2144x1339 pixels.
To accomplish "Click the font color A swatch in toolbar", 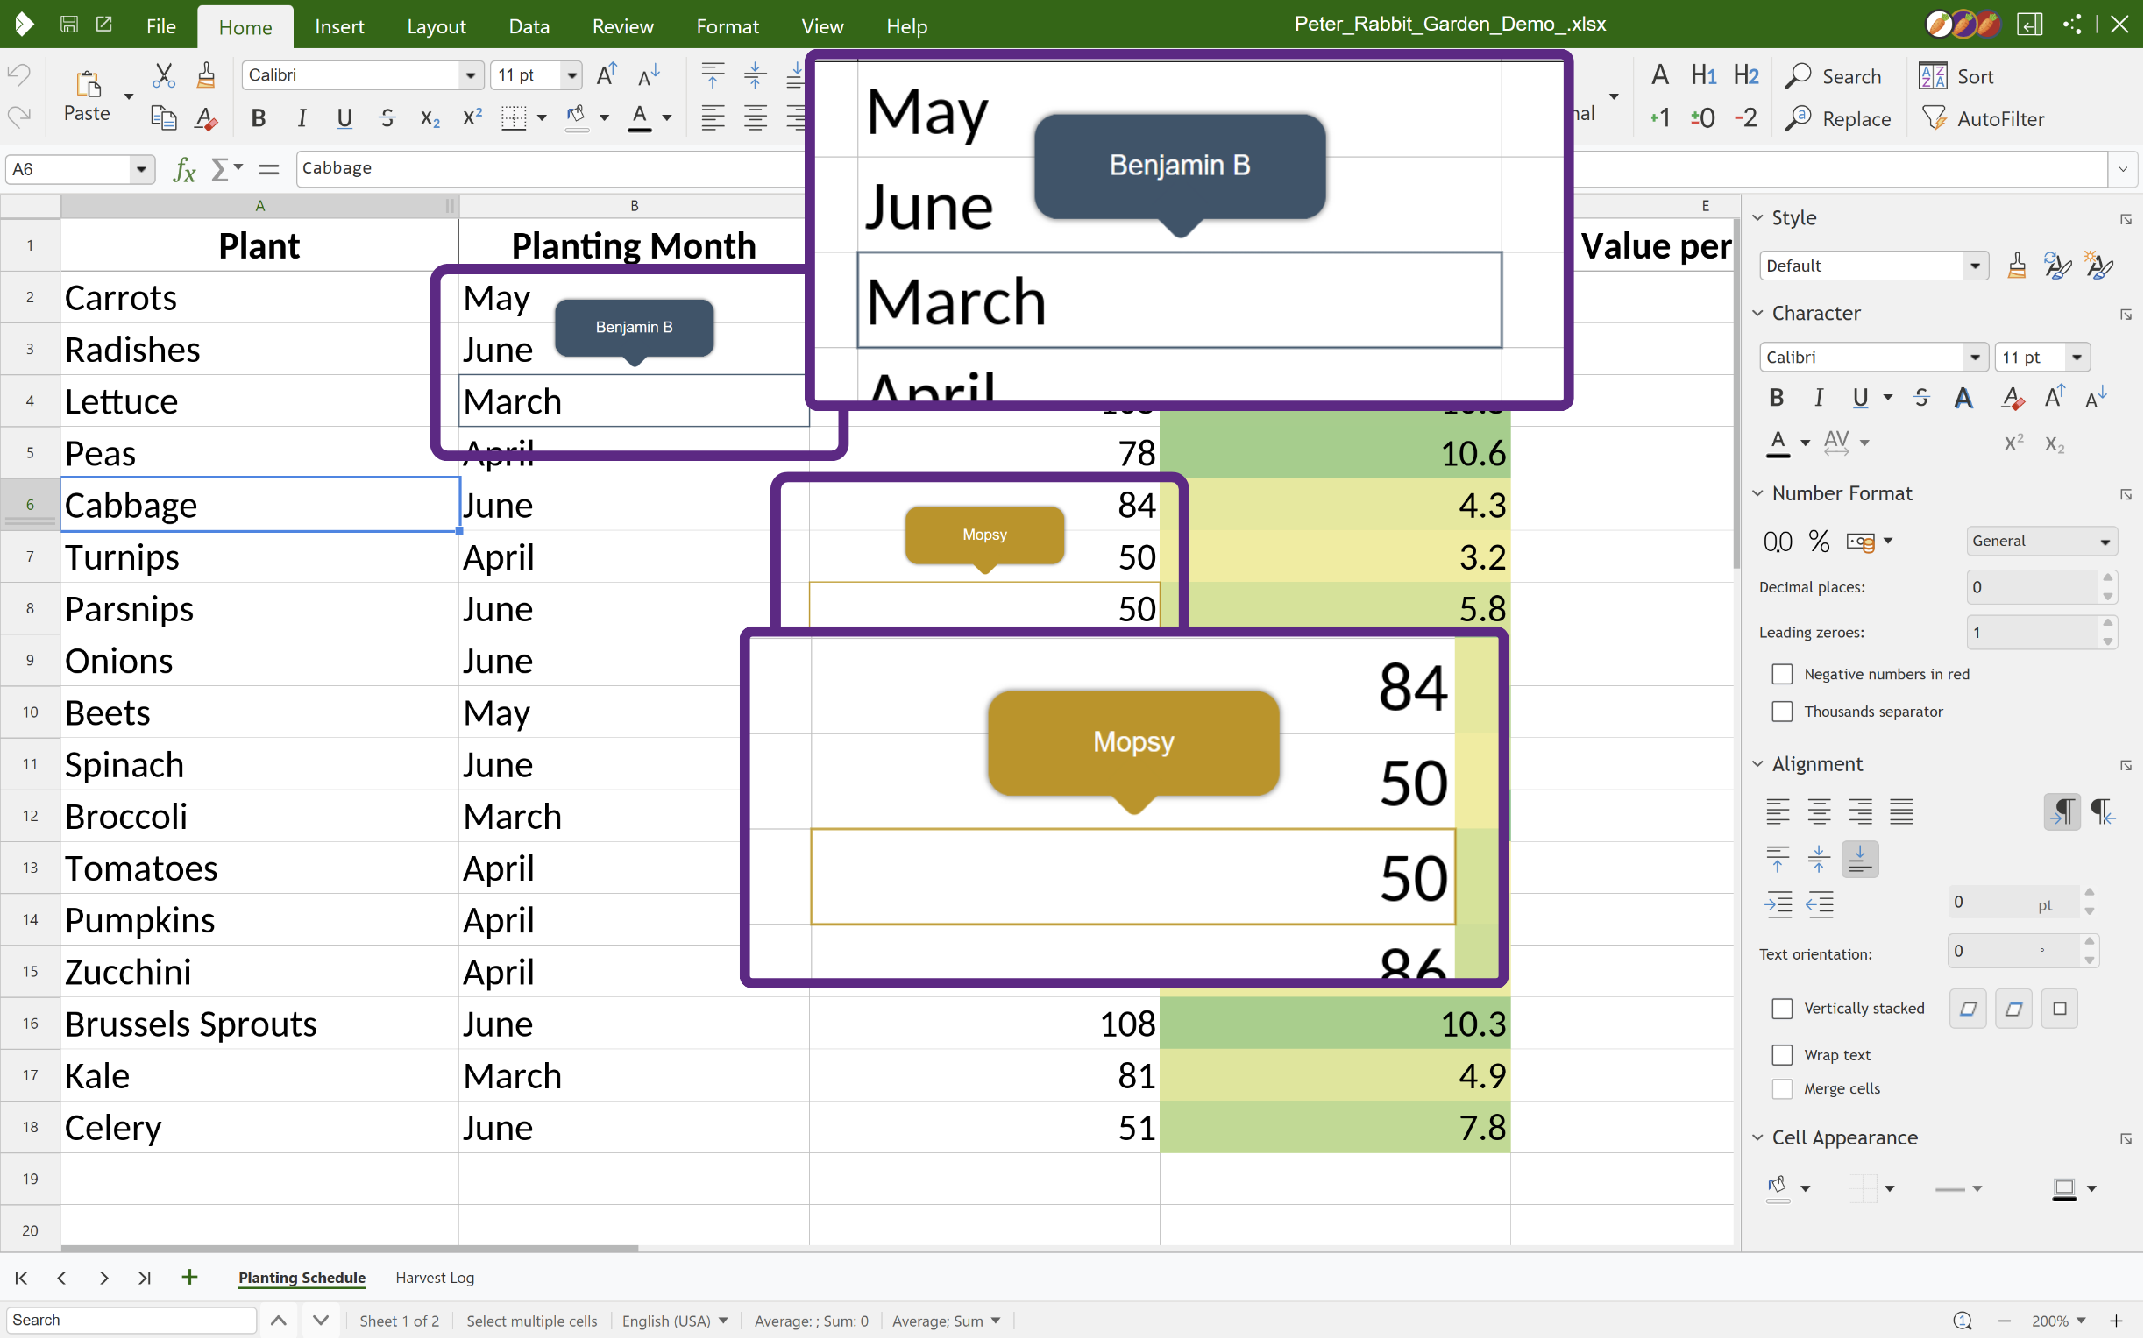I will tap(639, 117).
